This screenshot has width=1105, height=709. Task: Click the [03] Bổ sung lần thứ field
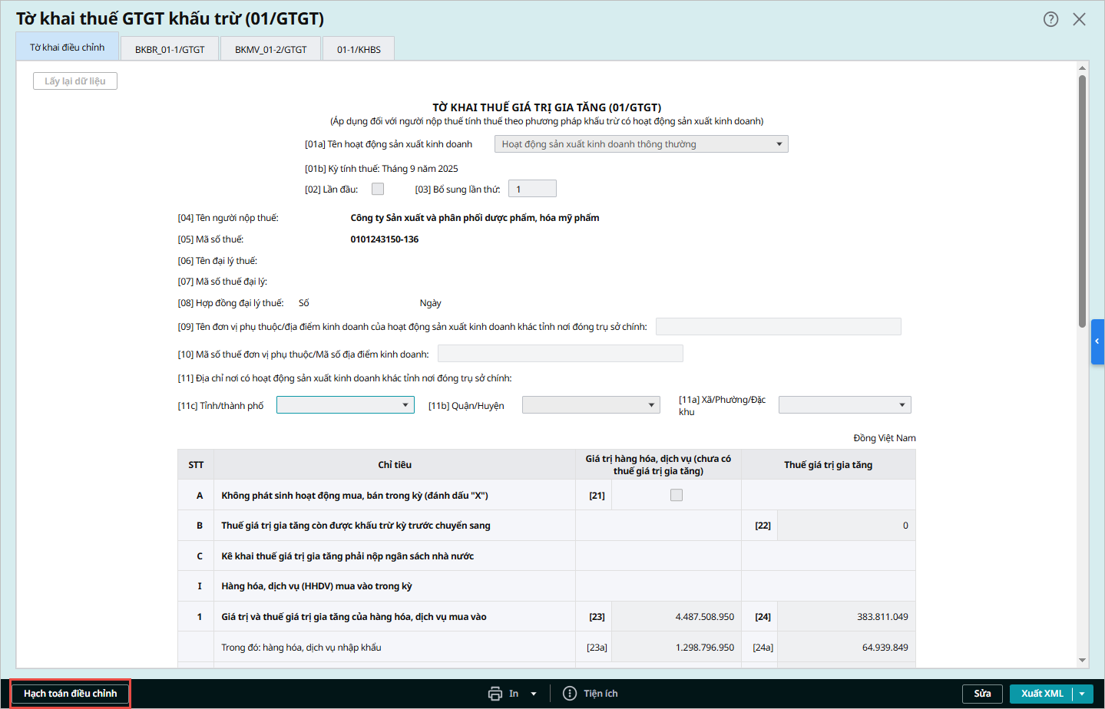[x=532, y=189]
